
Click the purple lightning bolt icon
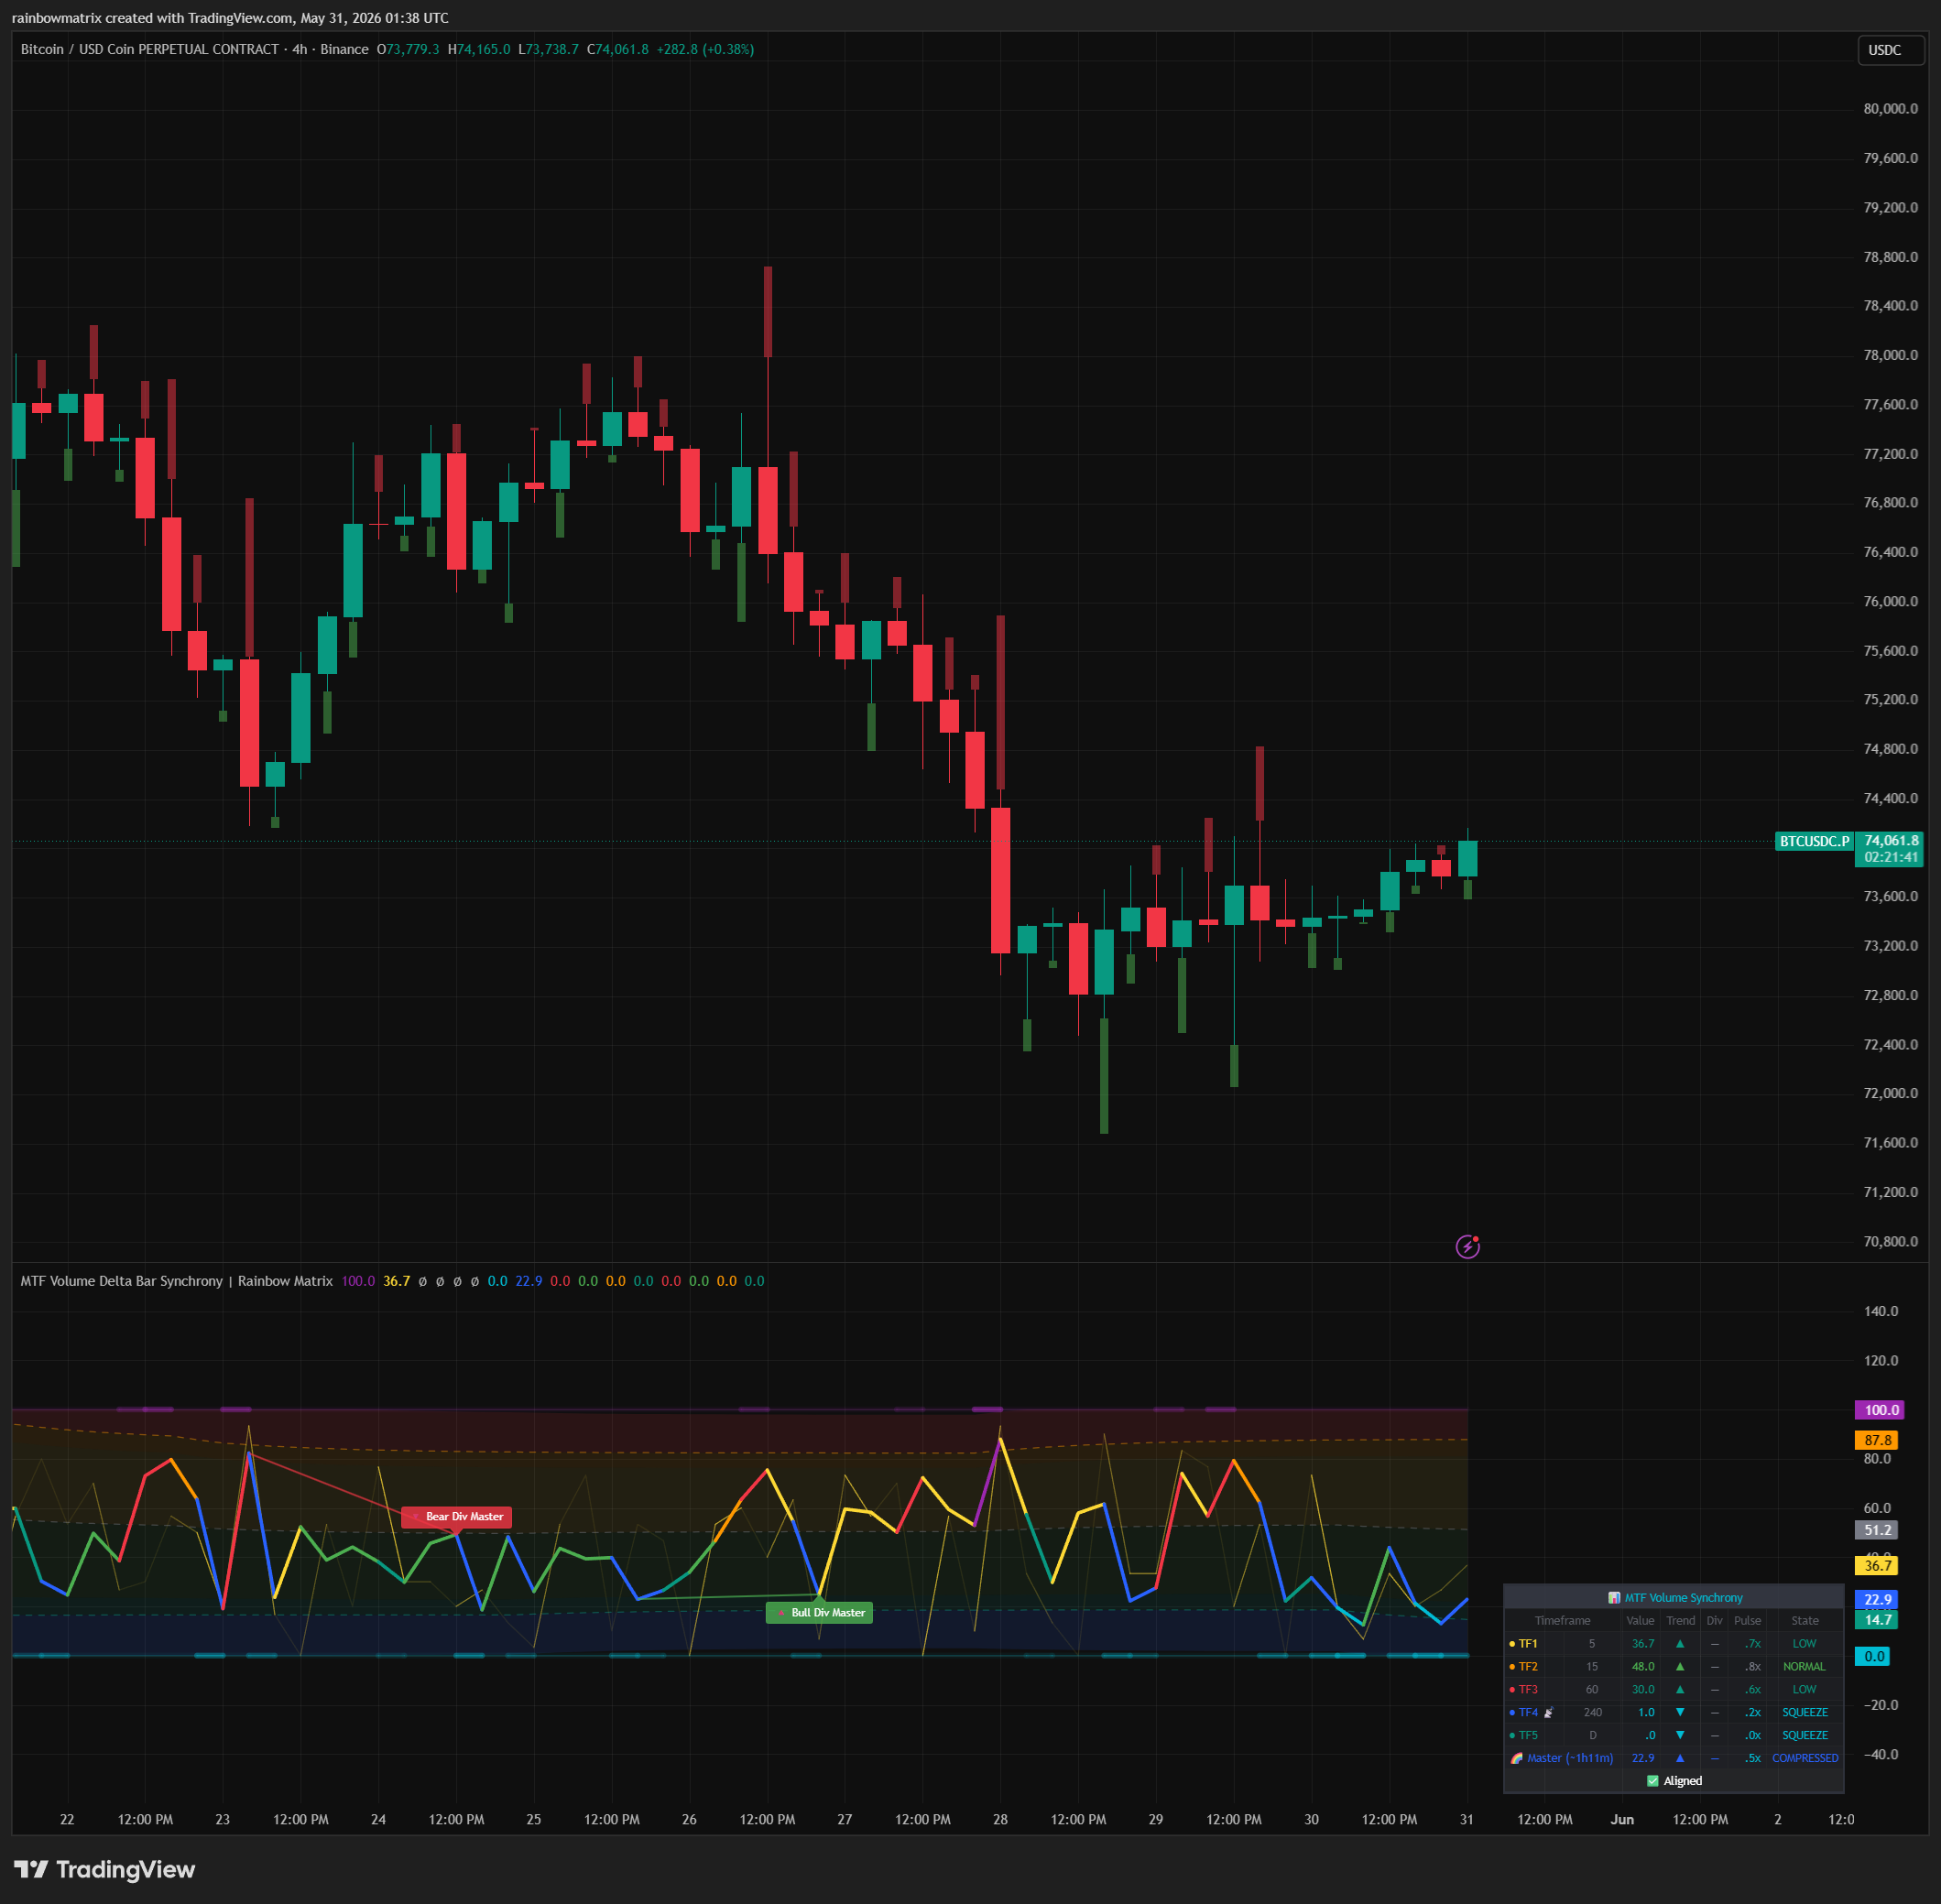tap(1467, 1246)
